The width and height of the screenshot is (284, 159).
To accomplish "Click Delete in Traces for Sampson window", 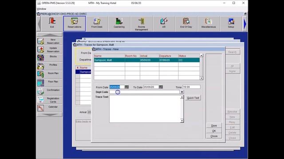I will click(x=233, y=132).
